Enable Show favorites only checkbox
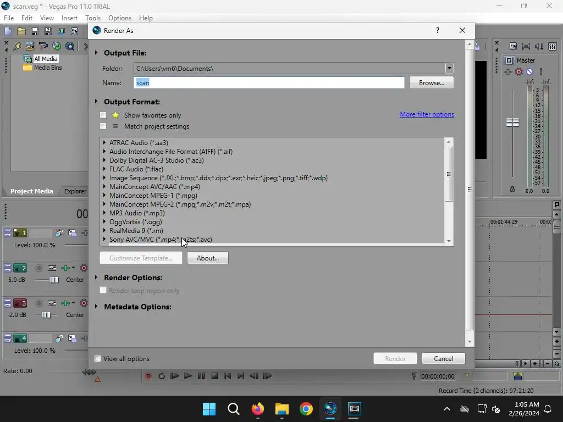 tap(103, 115)
